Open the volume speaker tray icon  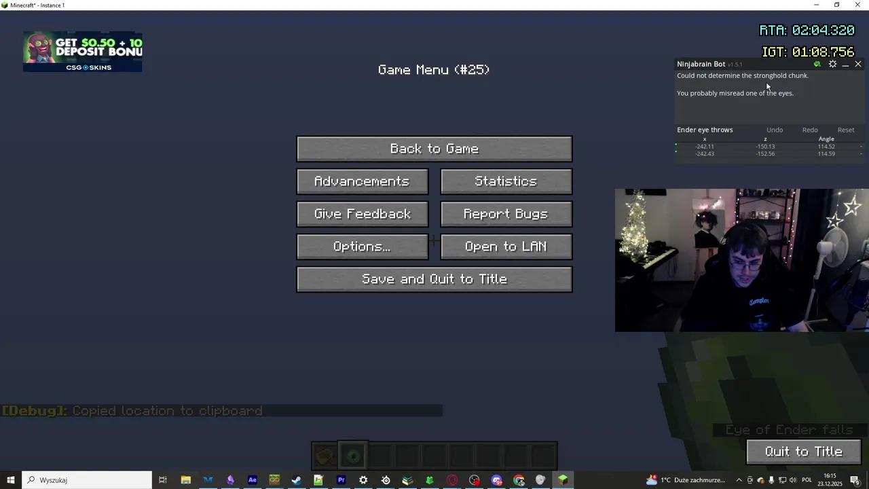(x=793, y=480)
